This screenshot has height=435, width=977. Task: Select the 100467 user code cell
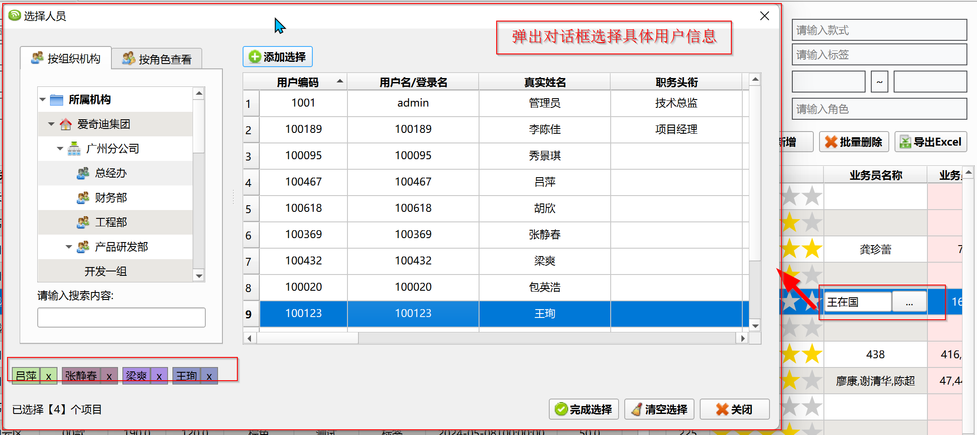304,182
